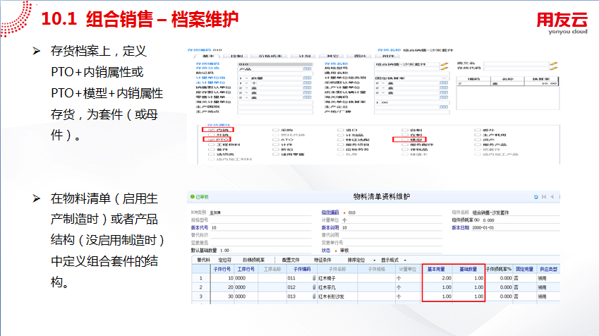Open the lookup button for 零售计量单位
Image resolution: width=599 pixels, height=336 pixels.
(x=307, y=97)
